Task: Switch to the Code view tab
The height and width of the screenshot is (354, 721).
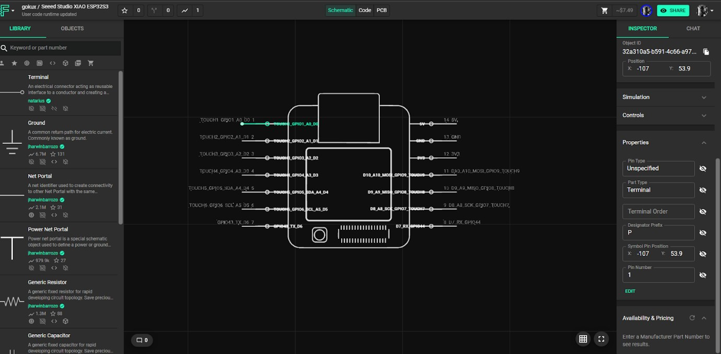Action: (365, 10)
